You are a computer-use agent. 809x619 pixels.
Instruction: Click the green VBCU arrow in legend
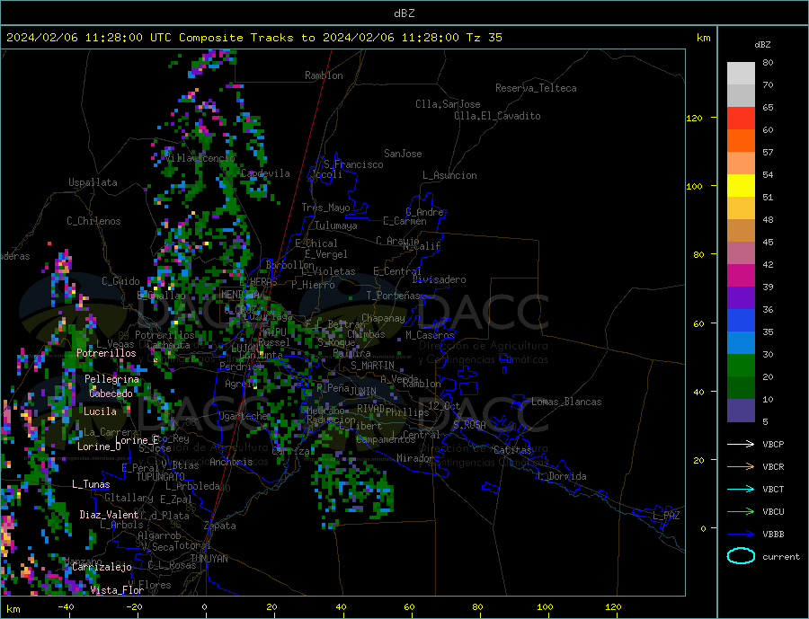click(741, 512)
